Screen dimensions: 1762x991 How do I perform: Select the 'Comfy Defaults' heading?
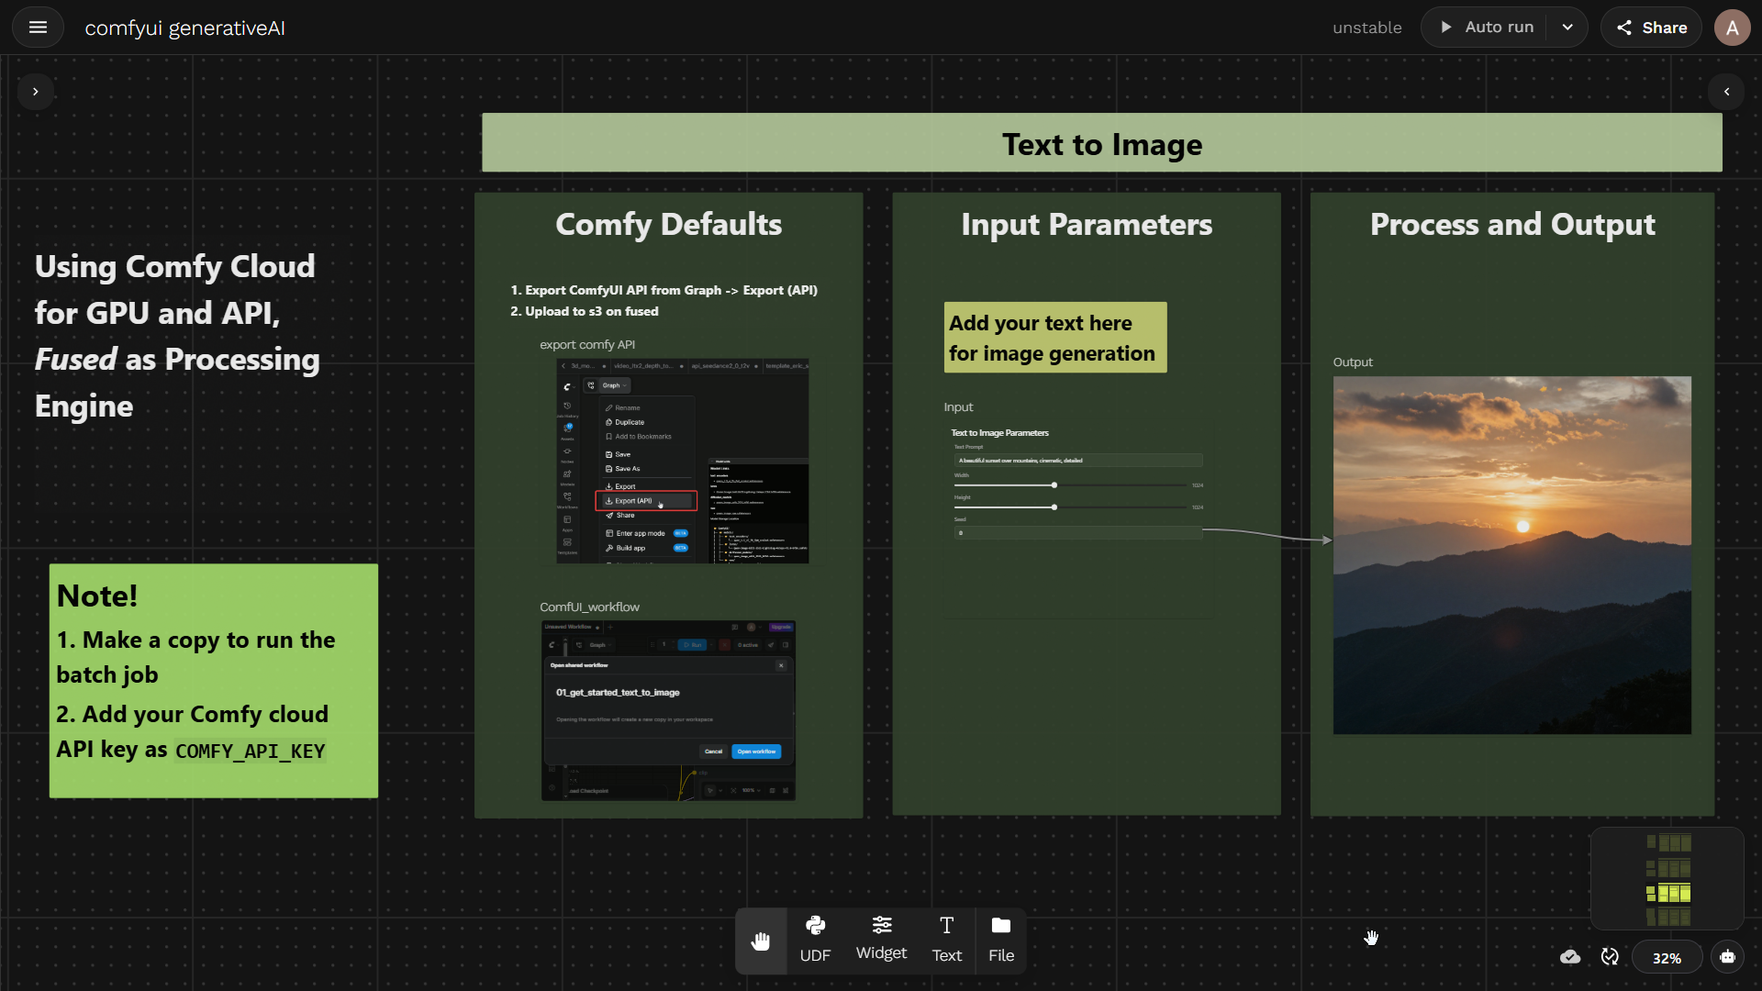[x=668, y=225]
